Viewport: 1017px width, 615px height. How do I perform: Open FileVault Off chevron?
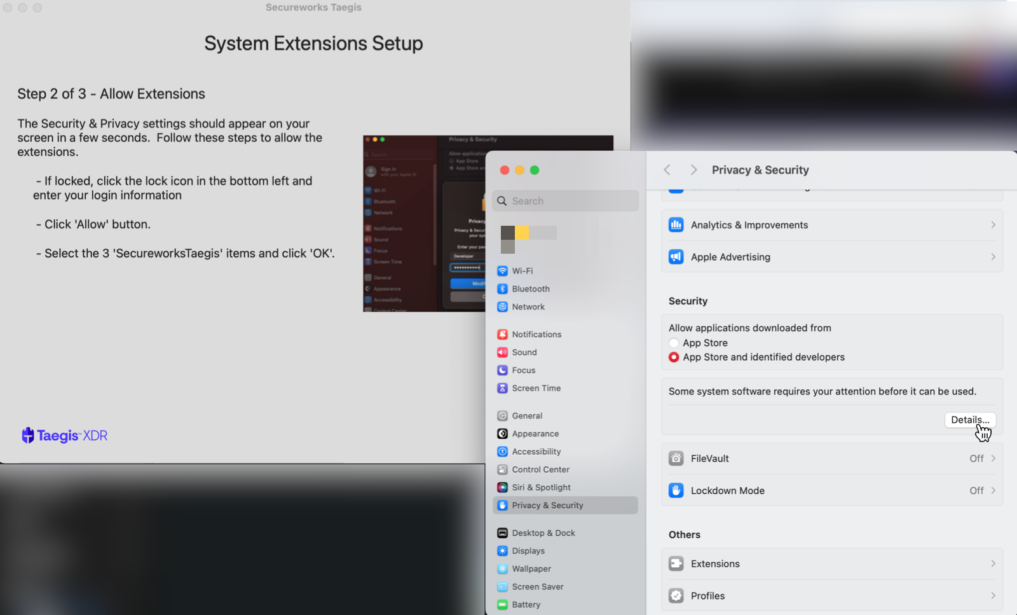[993, 459]
